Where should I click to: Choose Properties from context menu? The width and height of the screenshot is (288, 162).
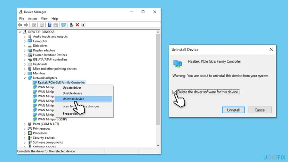(x=83, y=114)
